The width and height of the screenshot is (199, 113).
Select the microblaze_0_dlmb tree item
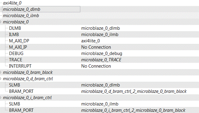coord(22,9)
